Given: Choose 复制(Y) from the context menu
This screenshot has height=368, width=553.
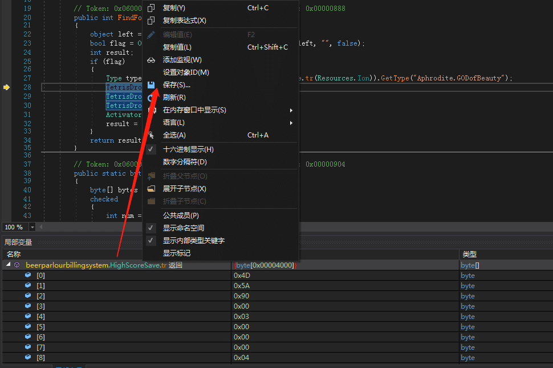Looking at the screenshot, I should coord(221,8).
